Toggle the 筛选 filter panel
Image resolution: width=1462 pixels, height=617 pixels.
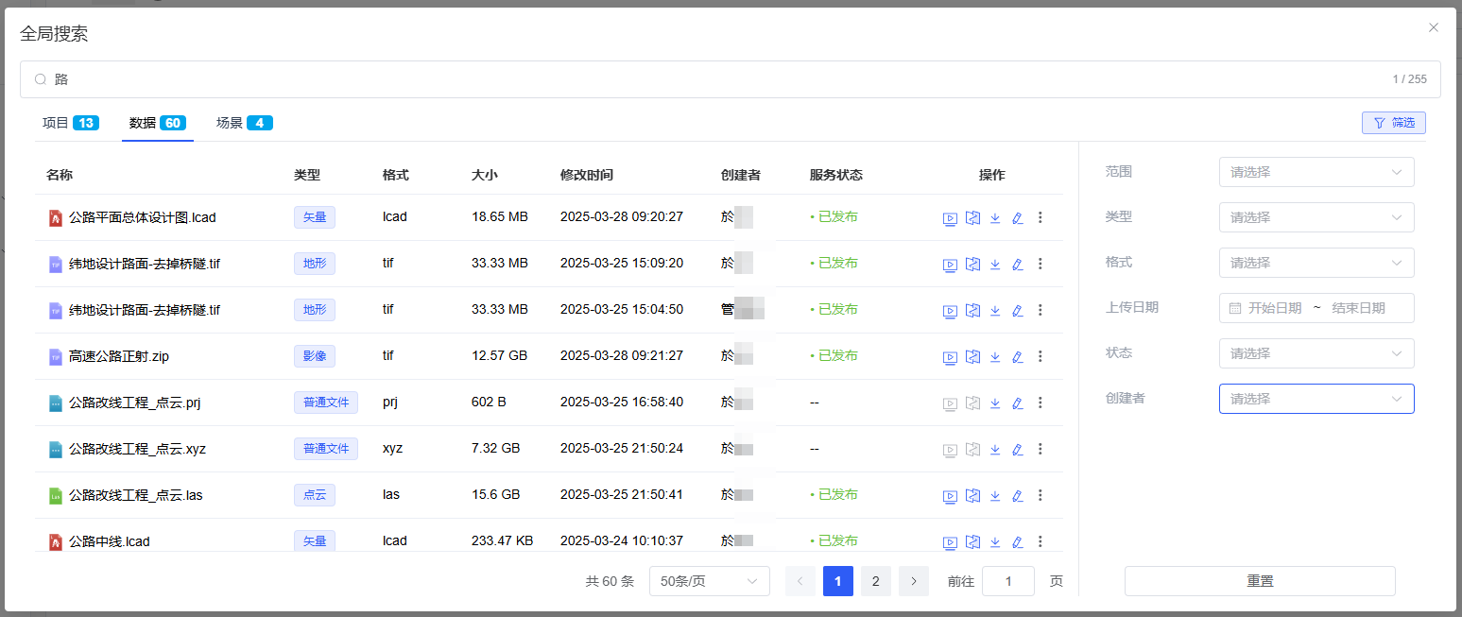[1393, 123]
